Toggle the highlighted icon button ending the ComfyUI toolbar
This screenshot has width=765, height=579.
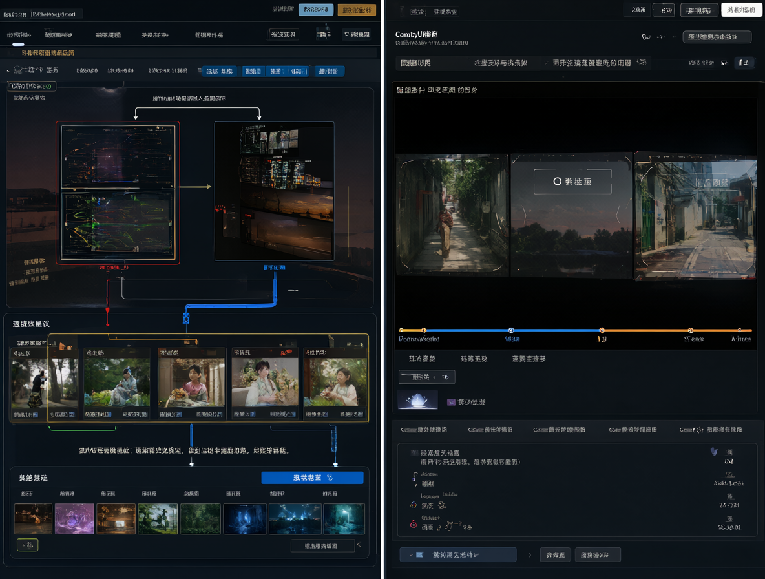tap(744, 63)
